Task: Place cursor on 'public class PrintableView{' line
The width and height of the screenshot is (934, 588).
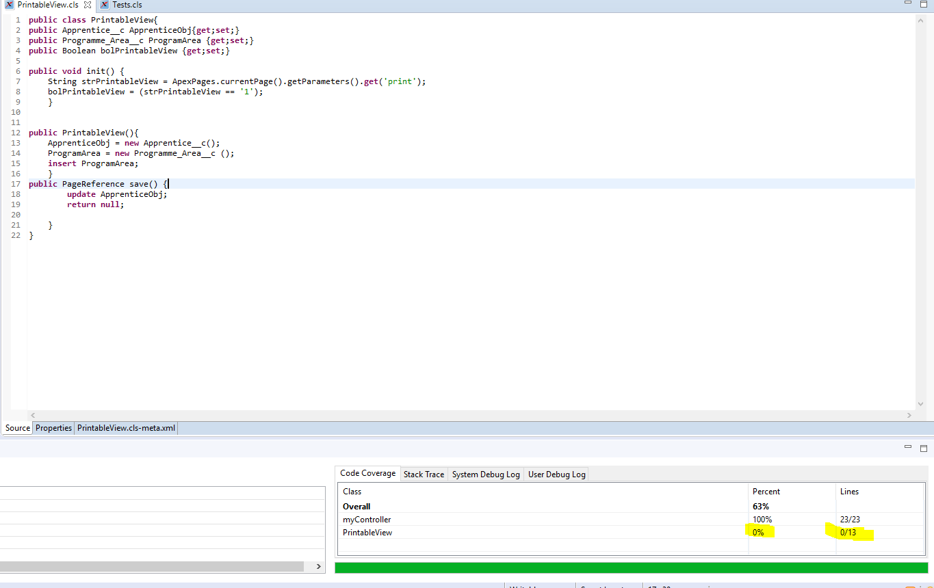Action: 93,20
